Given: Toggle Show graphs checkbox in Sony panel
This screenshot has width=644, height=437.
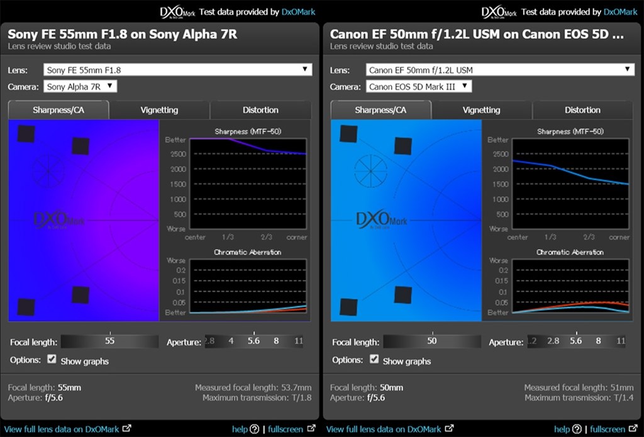Looking at the screenshot, I should click(x=52, y=359).
